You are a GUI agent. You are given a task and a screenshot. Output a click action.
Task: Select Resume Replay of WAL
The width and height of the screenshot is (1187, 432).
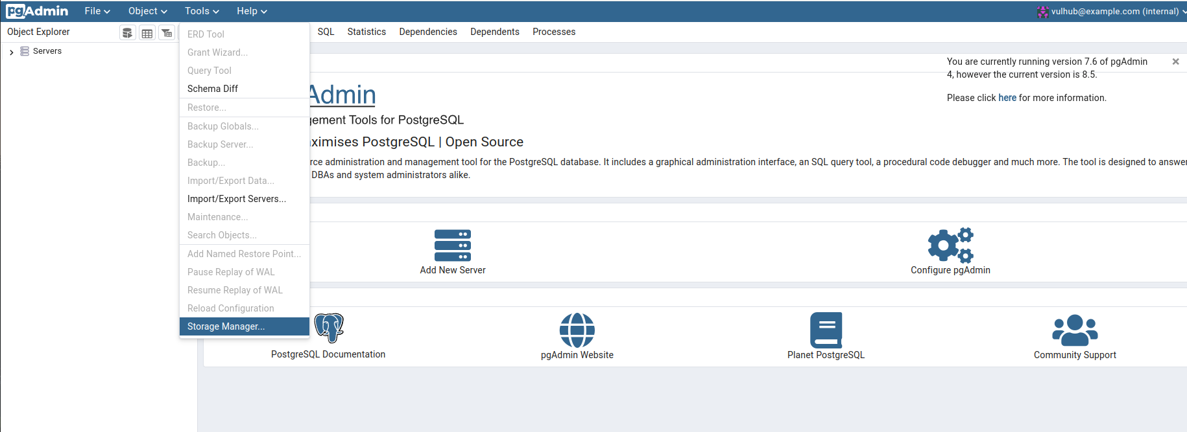coord(245,290)
